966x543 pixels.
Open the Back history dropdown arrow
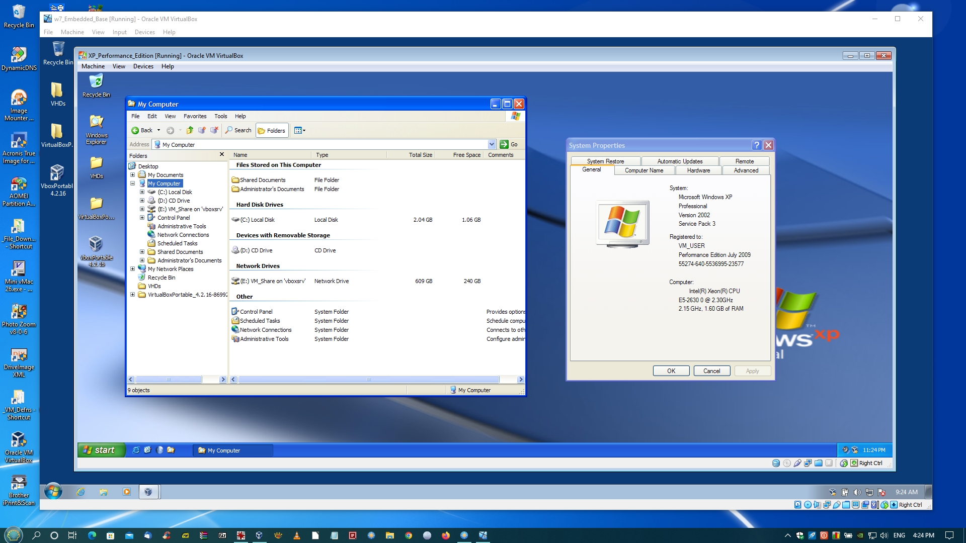pos(158,130)
